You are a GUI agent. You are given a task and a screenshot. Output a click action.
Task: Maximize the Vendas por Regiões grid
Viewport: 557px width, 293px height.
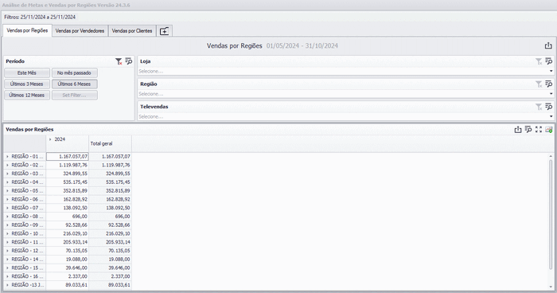[x=539, y=130]
